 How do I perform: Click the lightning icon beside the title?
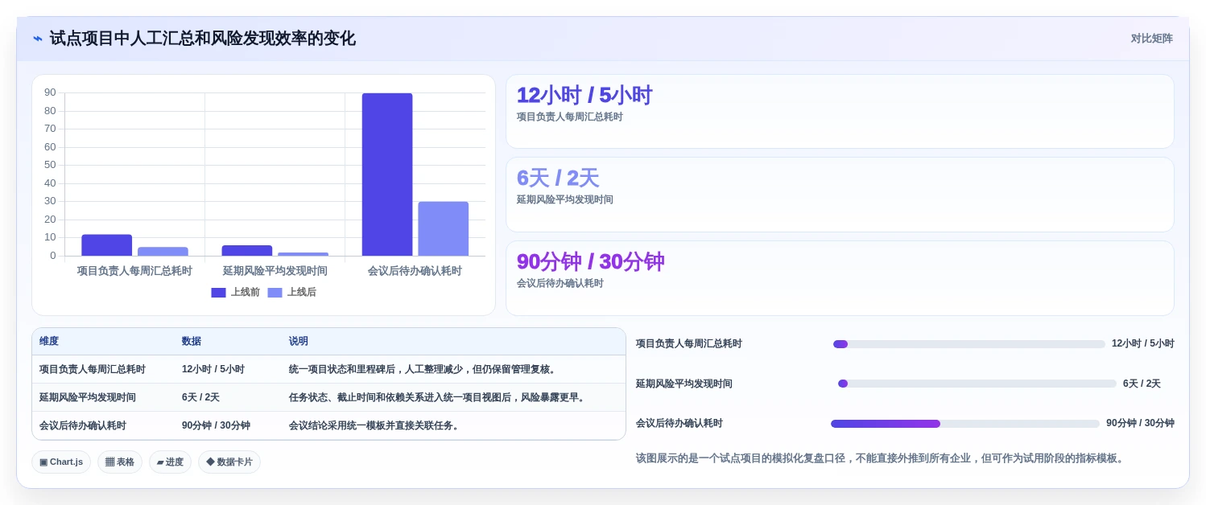[x=38, y=39]
